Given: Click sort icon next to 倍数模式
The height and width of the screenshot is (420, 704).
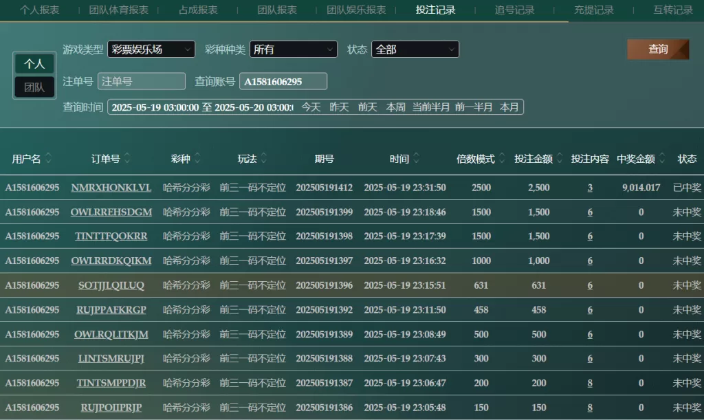Looking at the screenshot, I should tap(503, 159).
